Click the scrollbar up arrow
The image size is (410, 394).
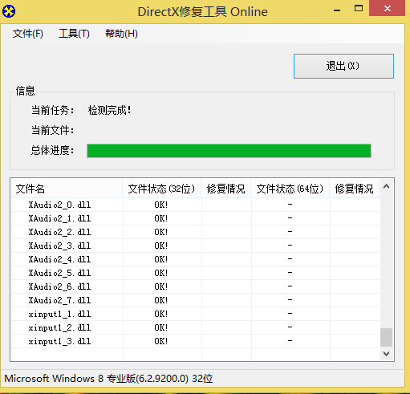(x=386, y=186)
